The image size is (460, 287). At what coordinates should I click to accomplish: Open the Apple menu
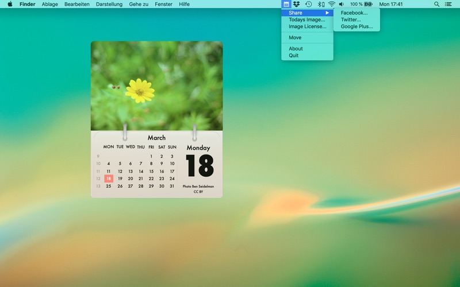tap(10, 4)
